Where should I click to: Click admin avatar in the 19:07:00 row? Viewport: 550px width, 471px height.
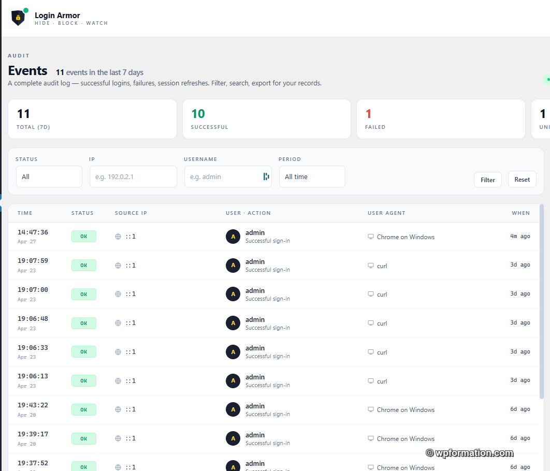(x=233, y=294)
